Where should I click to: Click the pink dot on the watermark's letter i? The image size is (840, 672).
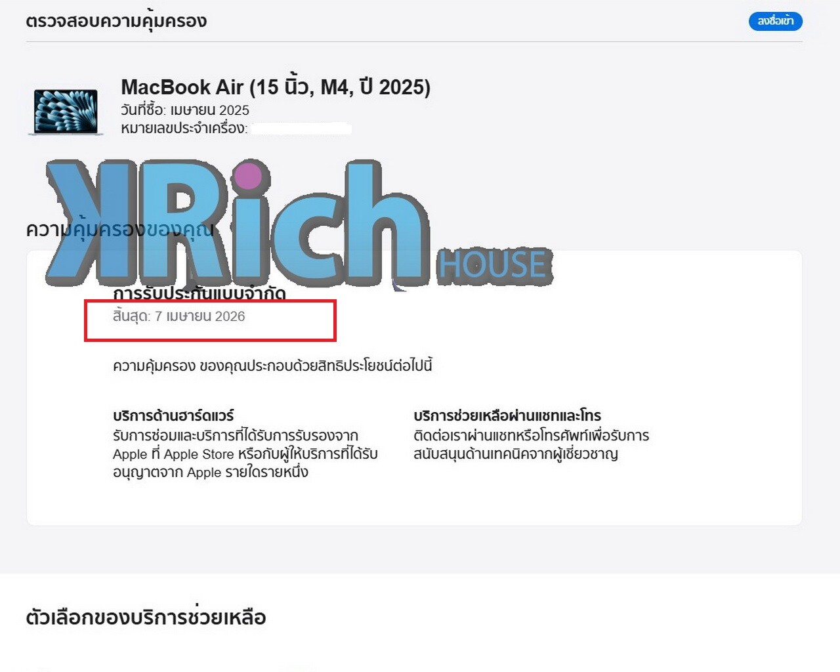pos(247,177)
